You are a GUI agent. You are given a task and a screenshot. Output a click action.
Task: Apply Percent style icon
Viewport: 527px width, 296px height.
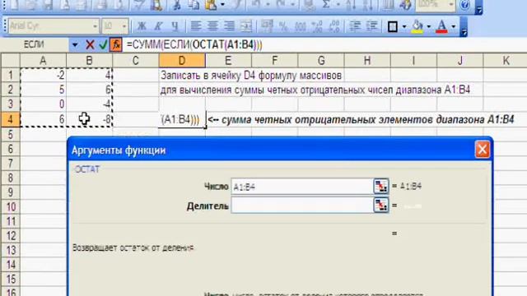click(283, 25)
